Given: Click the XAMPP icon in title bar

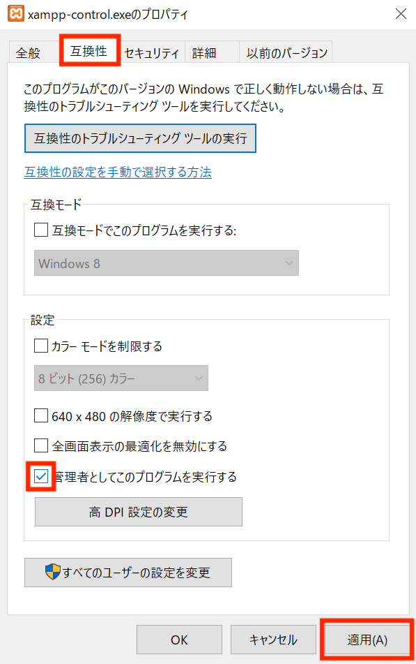Looking at the screenshot, I should (x=16, y=13).
